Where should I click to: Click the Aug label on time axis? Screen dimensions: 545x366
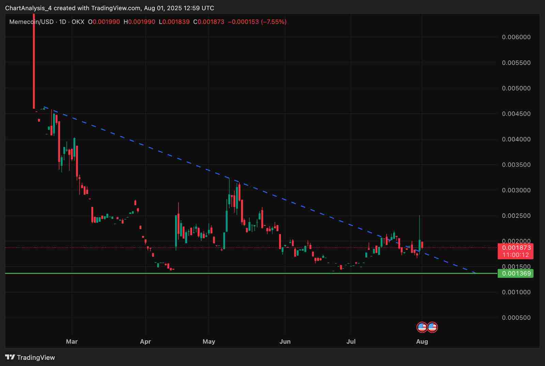point(422,341)
